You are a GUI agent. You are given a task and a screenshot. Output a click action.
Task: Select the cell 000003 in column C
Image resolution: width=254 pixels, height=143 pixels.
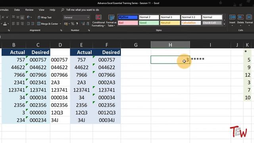38,112
